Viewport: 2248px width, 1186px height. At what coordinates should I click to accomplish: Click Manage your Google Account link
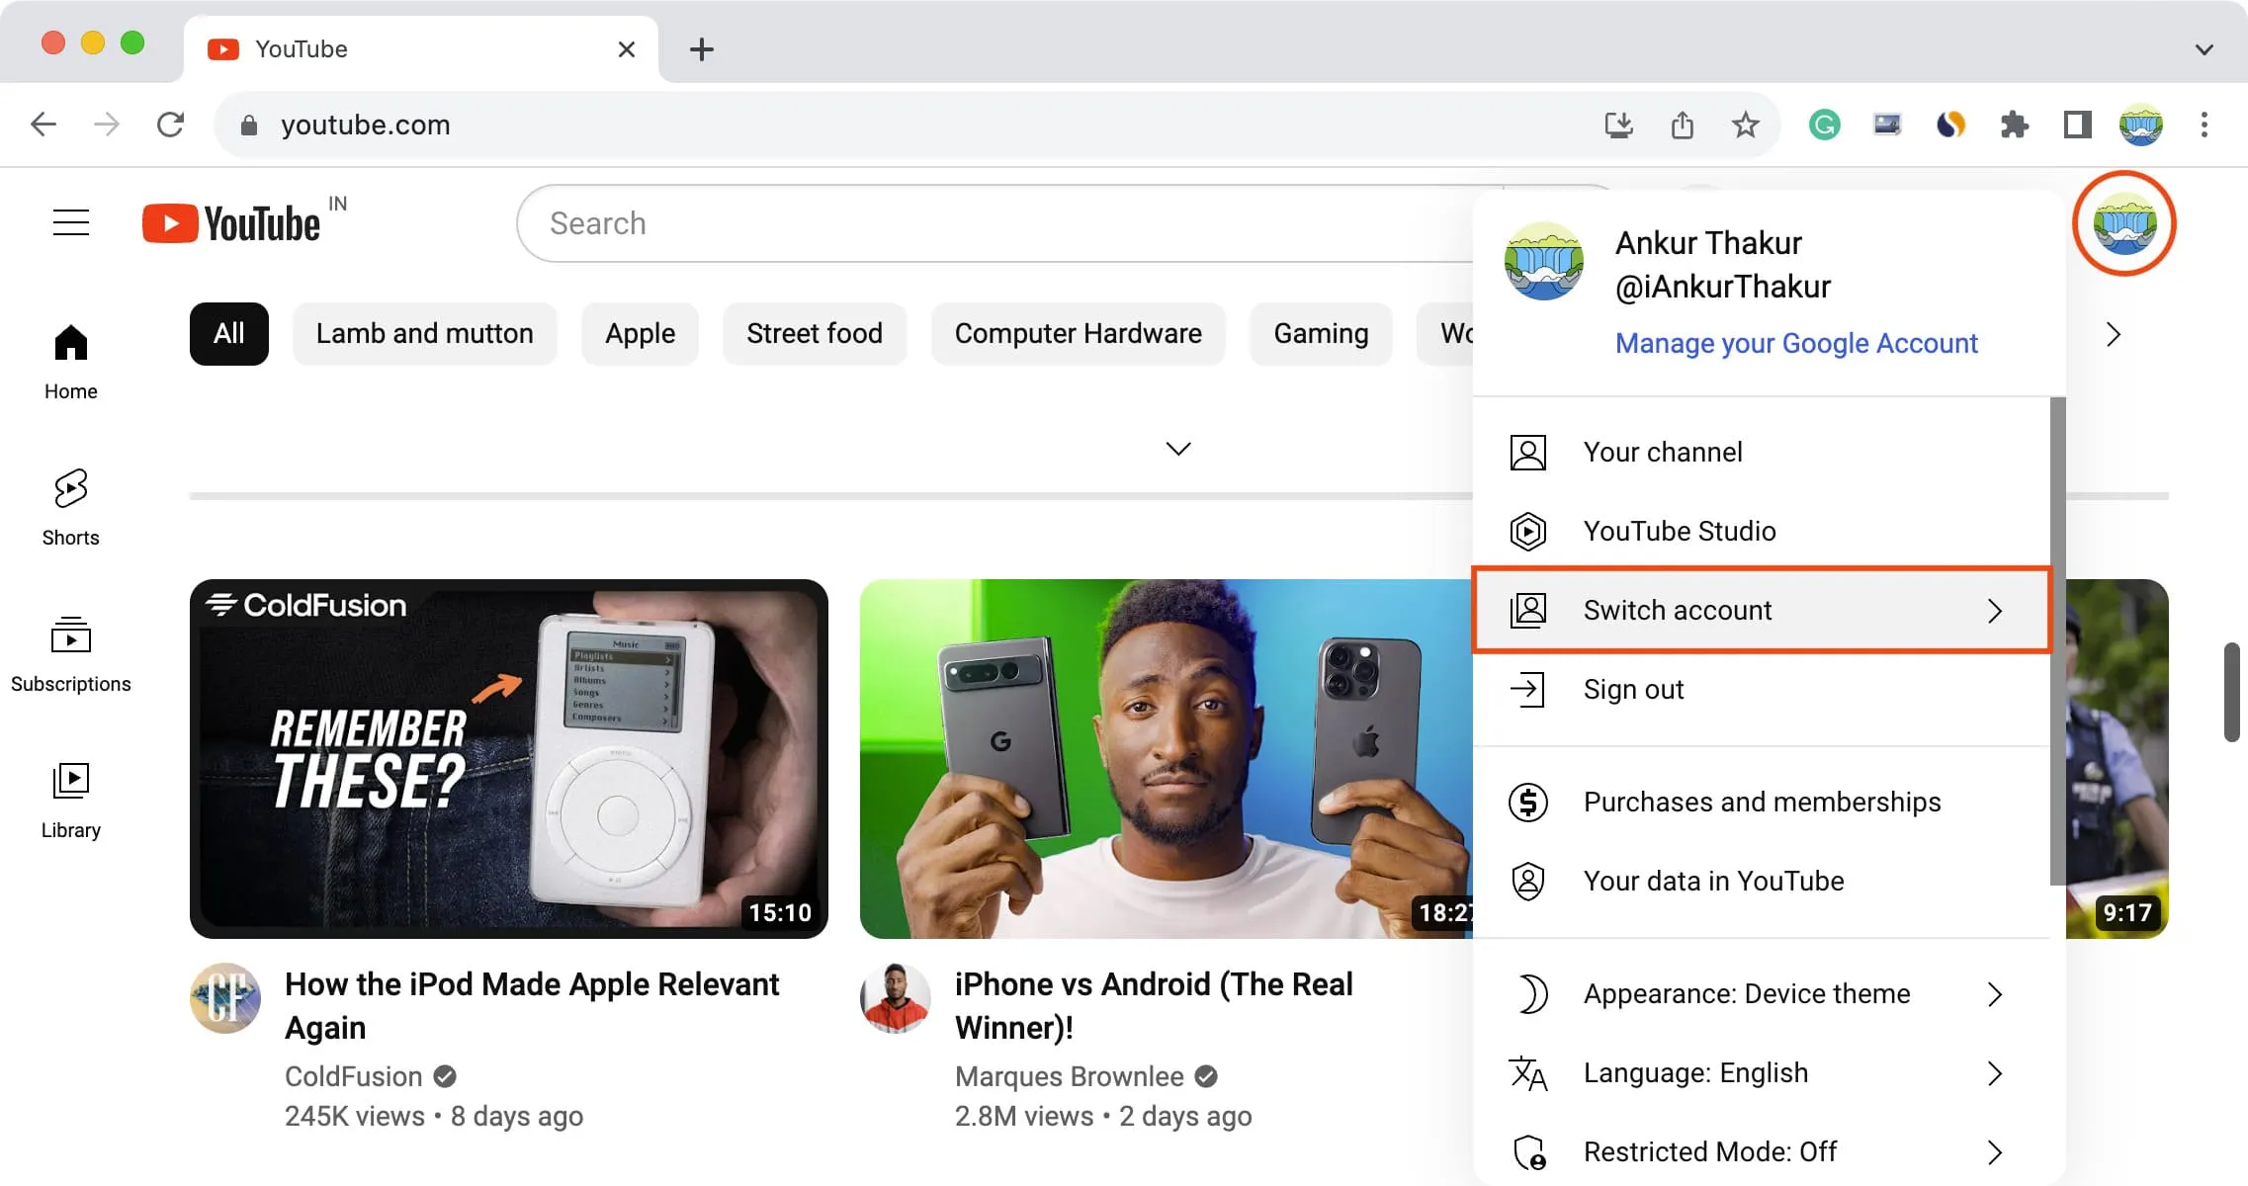[1796, 343]
